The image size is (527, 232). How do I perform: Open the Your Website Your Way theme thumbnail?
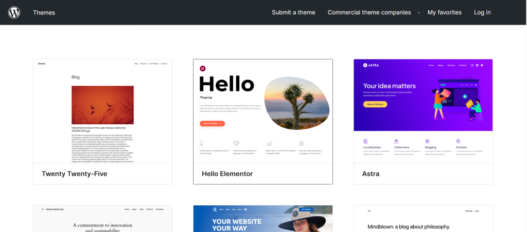click(x=263, y=219)
